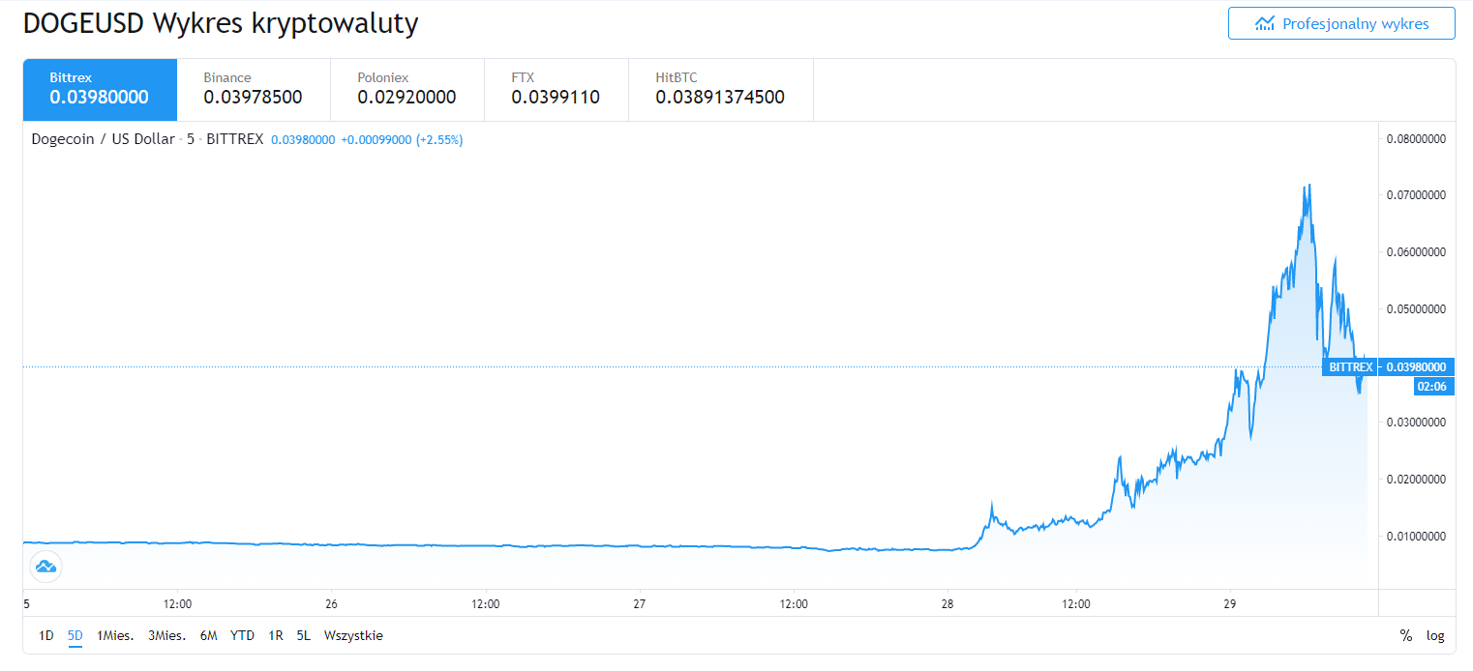This screenshot has width=1473, height=671.
Task: Open the Profesjonalny wykres chart button
Action: pyautogui.click(x=1341, y=23)
